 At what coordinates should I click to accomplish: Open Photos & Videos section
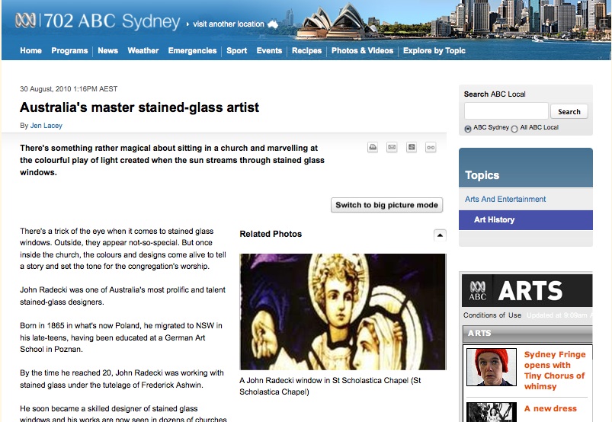362,51
